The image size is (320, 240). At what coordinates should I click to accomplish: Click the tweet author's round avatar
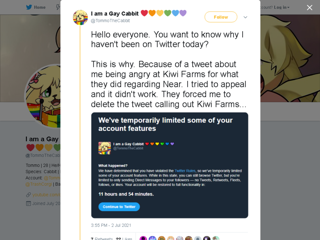point(80,17)
